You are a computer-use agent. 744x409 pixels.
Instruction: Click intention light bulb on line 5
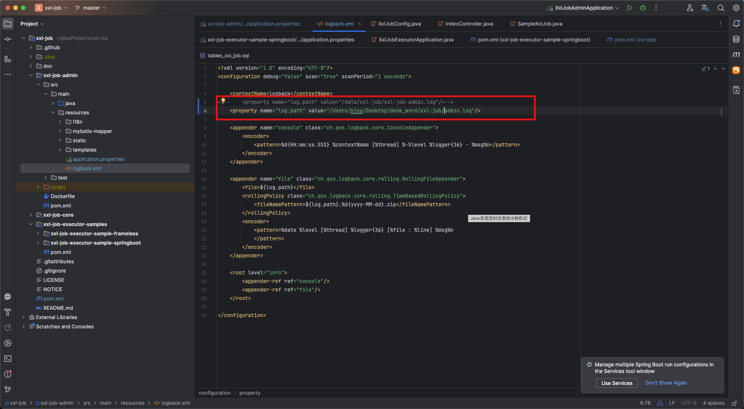pyautogui.click(x=223, y=101)
